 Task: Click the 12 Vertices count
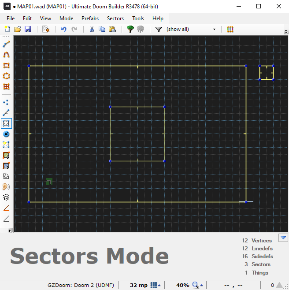pos(257,241)
